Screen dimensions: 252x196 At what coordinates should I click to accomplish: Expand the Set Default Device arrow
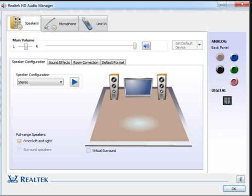(x=199, y=45)
